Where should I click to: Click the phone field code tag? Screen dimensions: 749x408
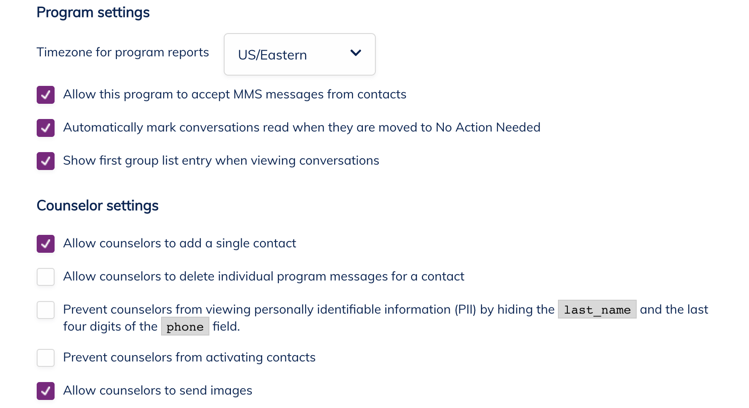coord(185,327)
